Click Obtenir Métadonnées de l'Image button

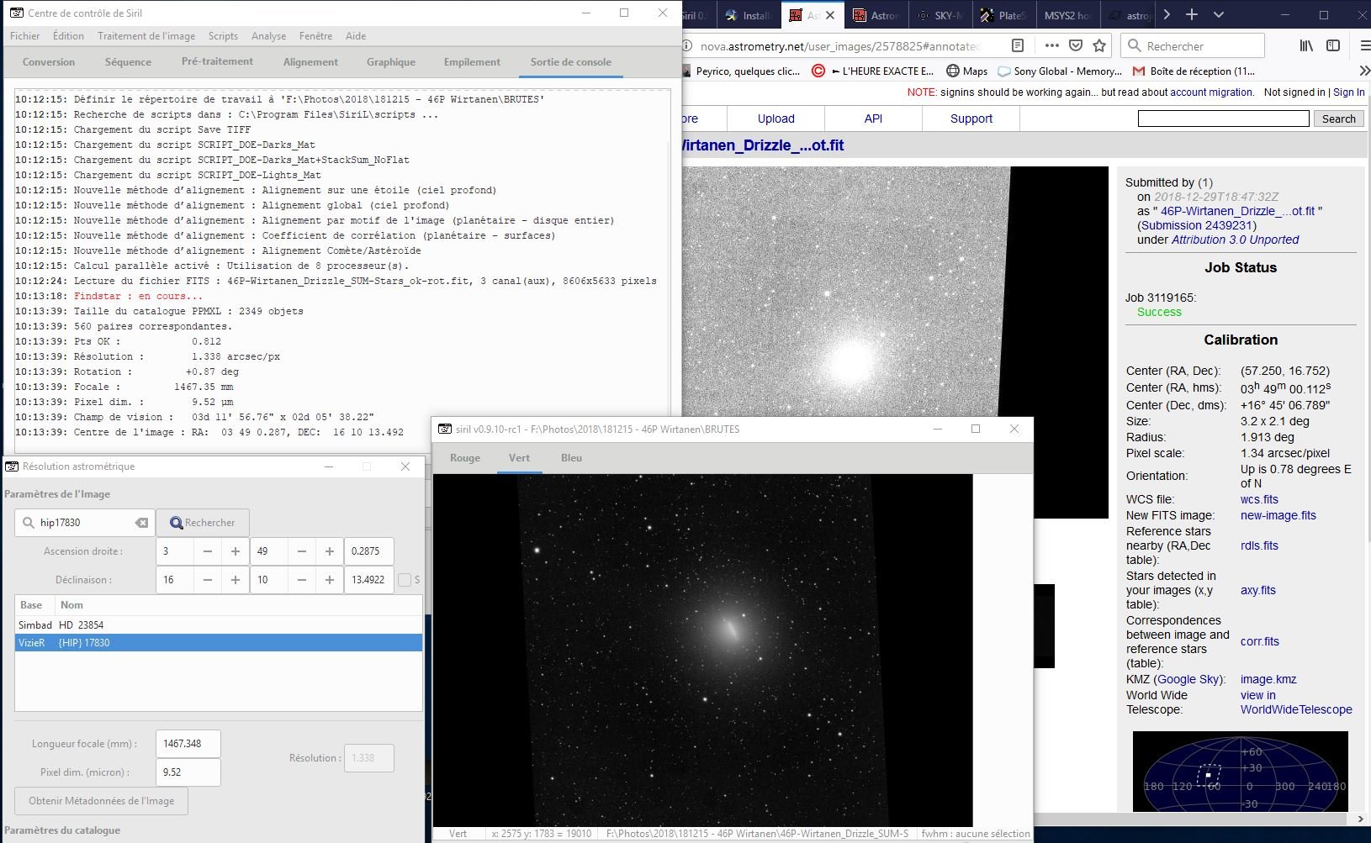[x=102, y=801]
